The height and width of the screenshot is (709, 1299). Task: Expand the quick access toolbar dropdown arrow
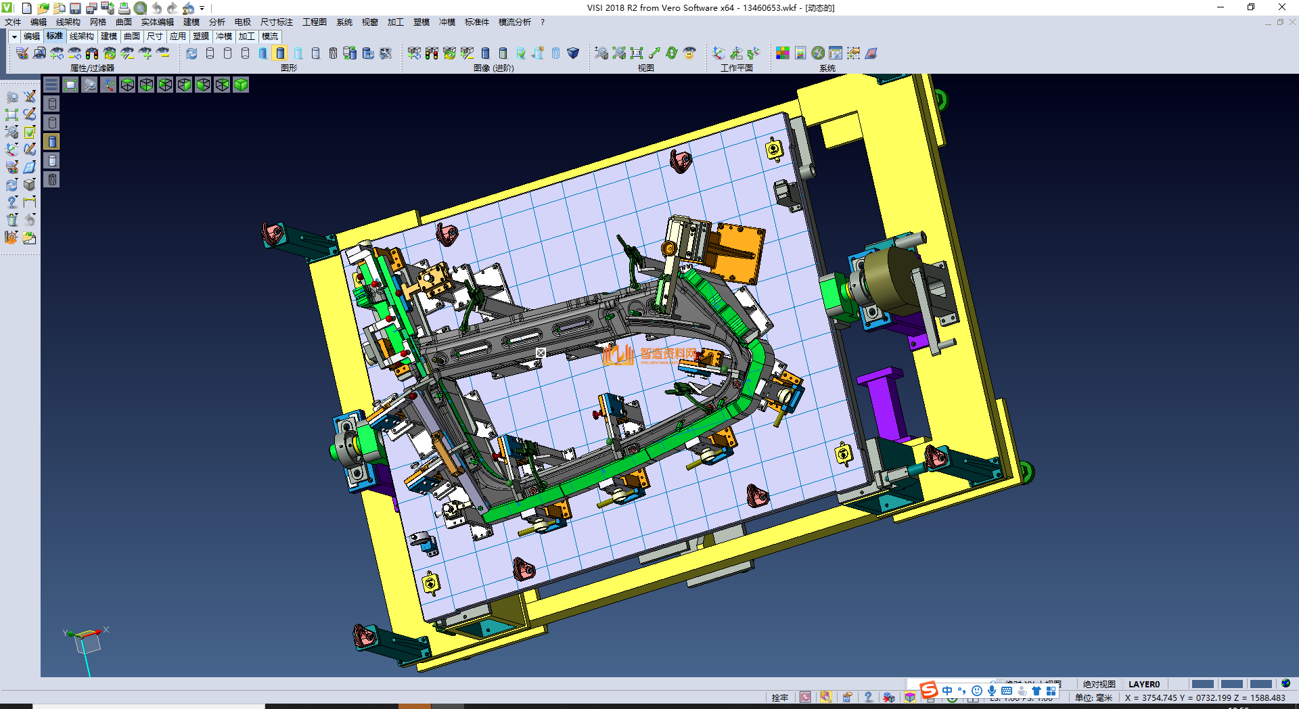[202, 8]
